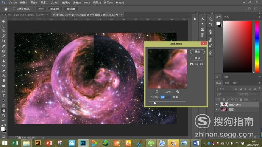Reset default foreground background colors
262x147 pixels.
click(2, 125)
